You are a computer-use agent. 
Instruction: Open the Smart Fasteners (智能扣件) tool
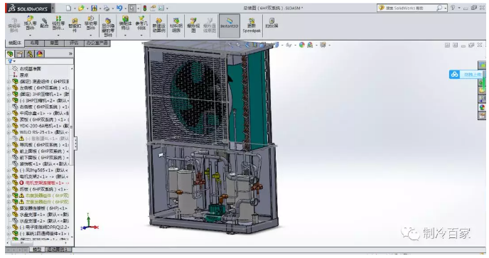(x=75, y=25)
